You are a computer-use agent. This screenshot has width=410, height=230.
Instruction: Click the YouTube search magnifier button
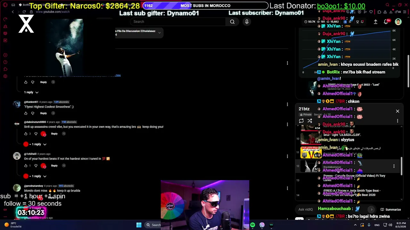coord(232,22)
